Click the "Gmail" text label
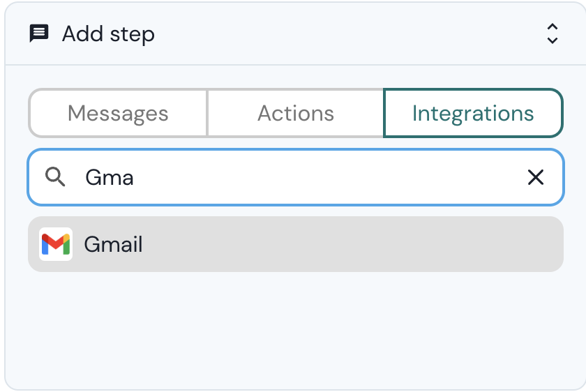Image resolution: width=586 pixels, height=392 pixels. click(113, 244)
